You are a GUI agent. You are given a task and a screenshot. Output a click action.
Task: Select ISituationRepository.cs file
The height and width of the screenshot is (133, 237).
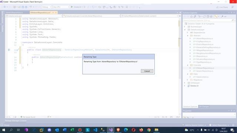click(x=206, y=59)
